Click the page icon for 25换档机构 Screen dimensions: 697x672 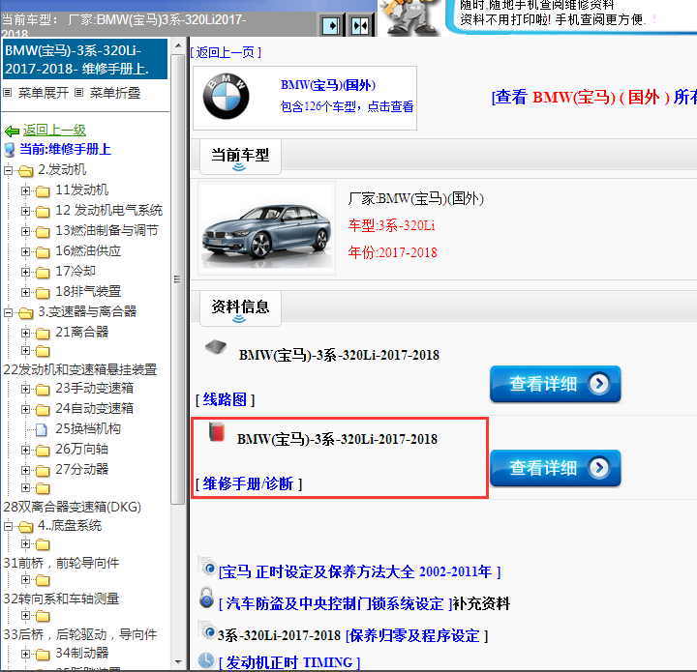click(42, 429)
